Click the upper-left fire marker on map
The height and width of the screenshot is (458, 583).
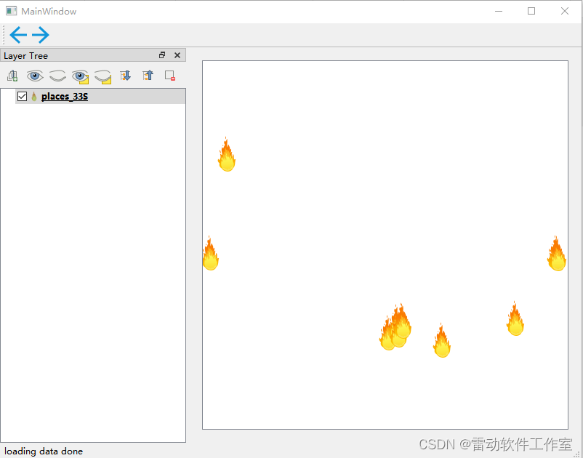pos(226,154)
